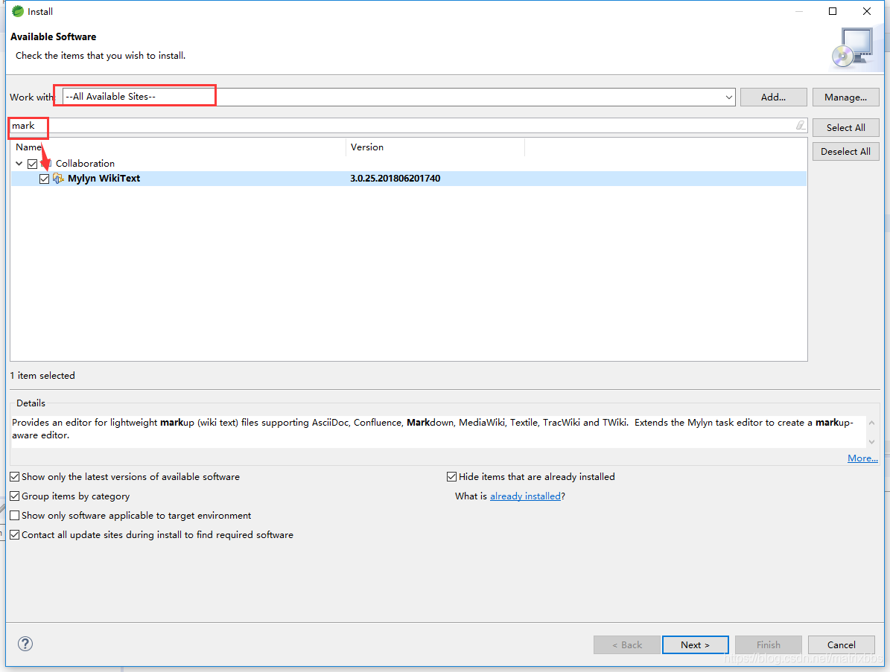The width and height of the screenshot is (890, 672).
Task: Click the Name column header
Action: click(x=178, y=147)
